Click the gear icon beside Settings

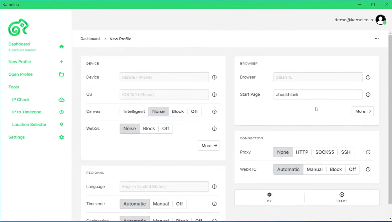tap(61, 137)
